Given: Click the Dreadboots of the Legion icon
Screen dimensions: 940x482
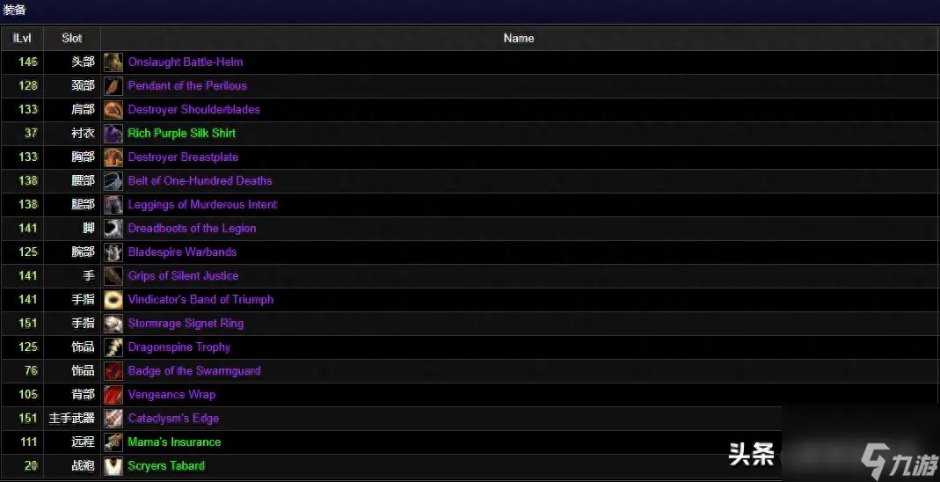Looking at the screenshot, I should (x=113, y=229).
